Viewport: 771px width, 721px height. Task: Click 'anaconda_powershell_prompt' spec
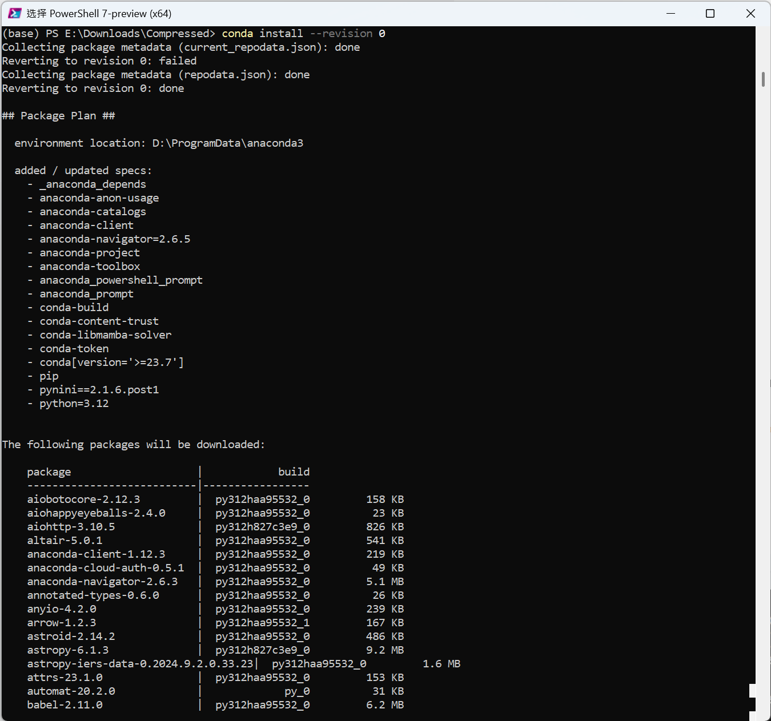[121, 280]
